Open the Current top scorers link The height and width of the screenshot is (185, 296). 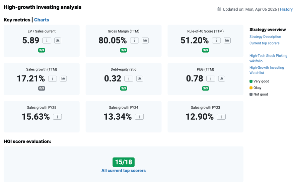coord(264,43)
